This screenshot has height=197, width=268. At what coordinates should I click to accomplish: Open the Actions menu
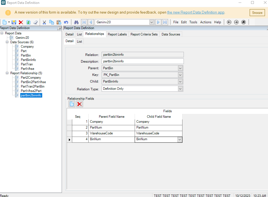pos(206,22)
